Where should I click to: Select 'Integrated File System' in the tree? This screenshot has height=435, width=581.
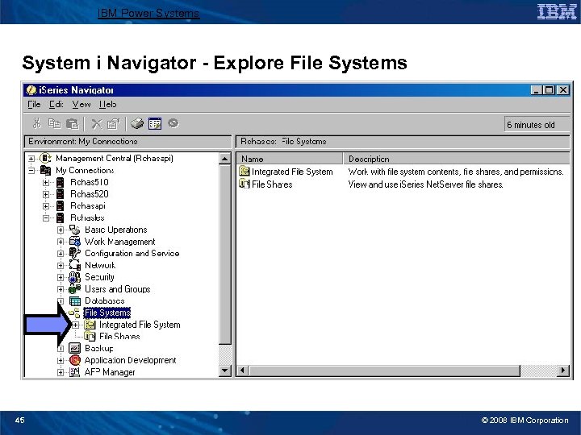(140, 325)
